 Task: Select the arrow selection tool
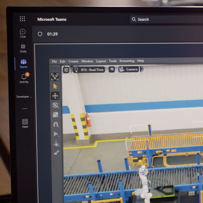(x=55, y=86)
